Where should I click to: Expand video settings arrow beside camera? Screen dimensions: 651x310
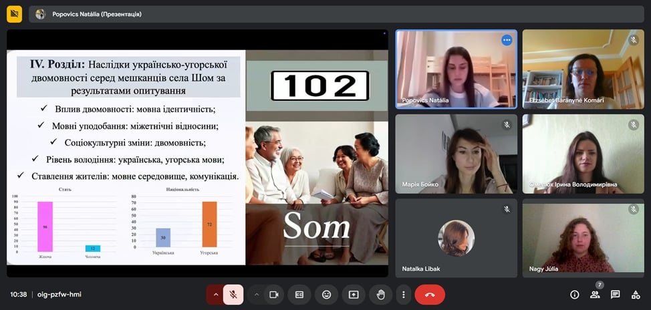(256, 295)
